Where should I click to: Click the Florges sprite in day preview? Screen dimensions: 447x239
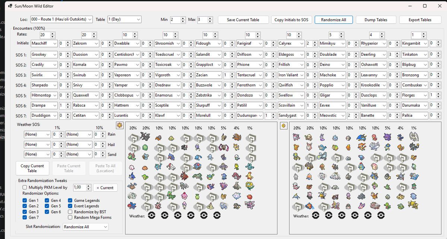250,186
